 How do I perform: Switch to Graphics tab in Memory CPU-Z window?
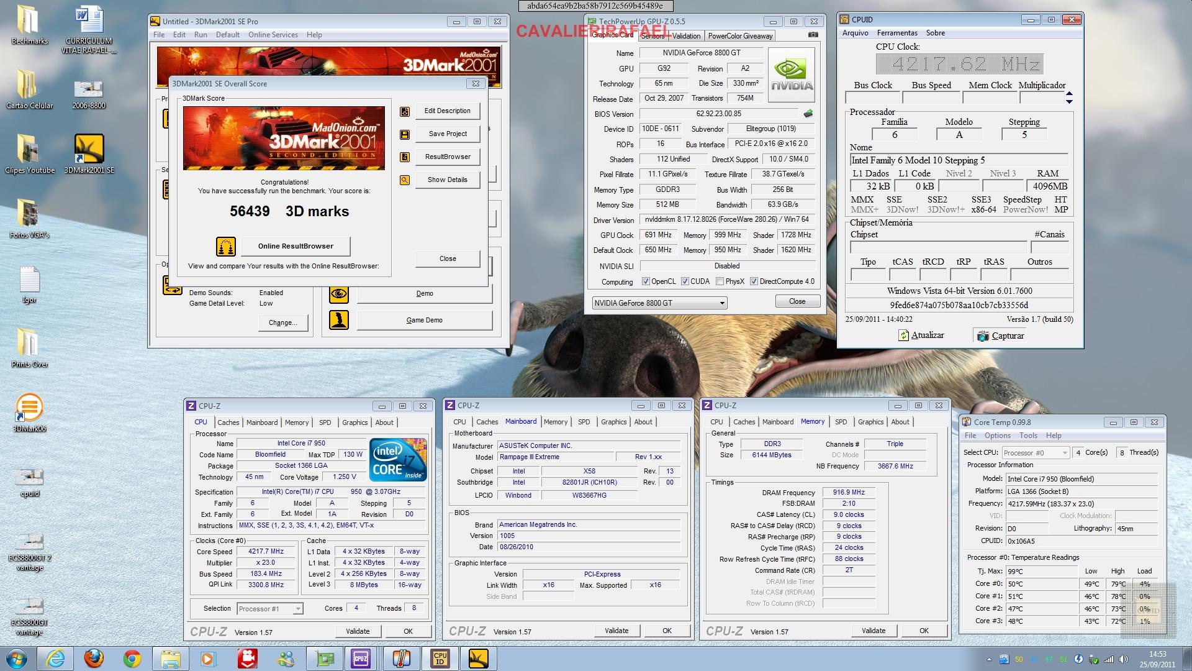(x=870, y=422)
